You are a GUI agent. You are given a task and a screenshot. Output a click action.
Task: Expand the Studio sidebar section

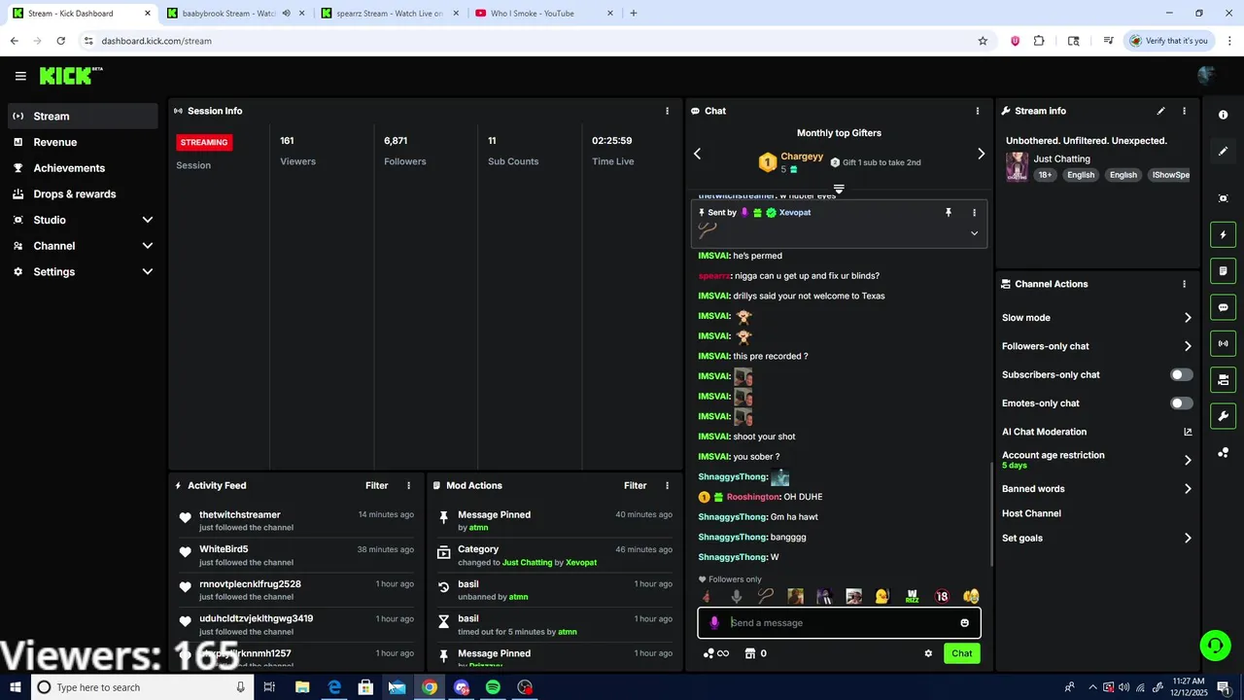148,220
